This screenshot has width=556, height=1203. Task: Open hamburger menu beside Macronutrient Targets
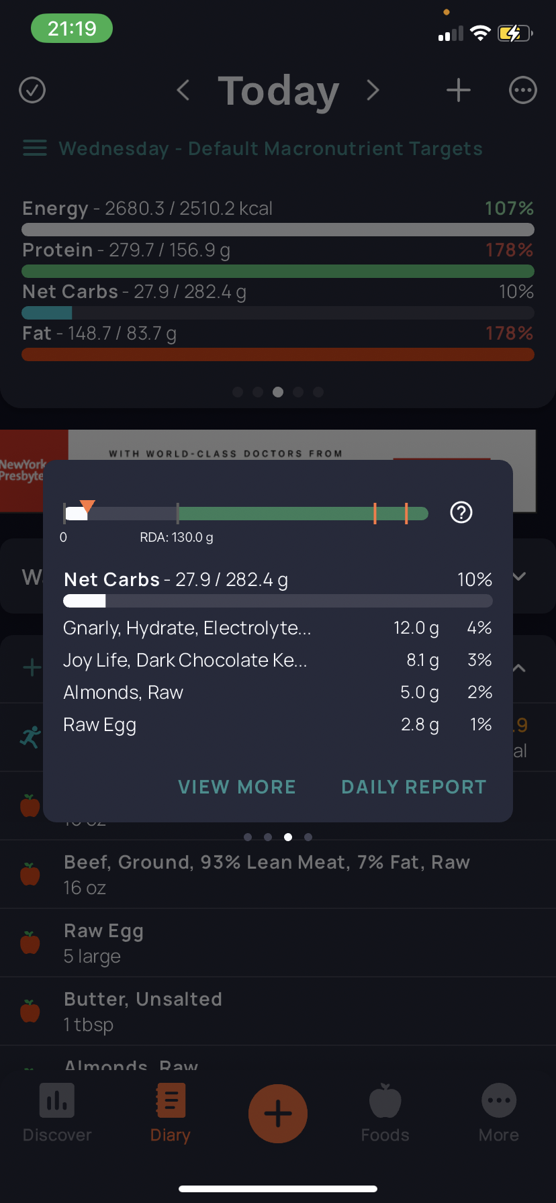pos(35,148)
